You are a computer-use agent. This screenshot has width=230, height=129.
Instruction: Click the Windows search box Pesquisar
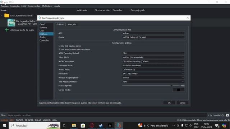(34, 125)
